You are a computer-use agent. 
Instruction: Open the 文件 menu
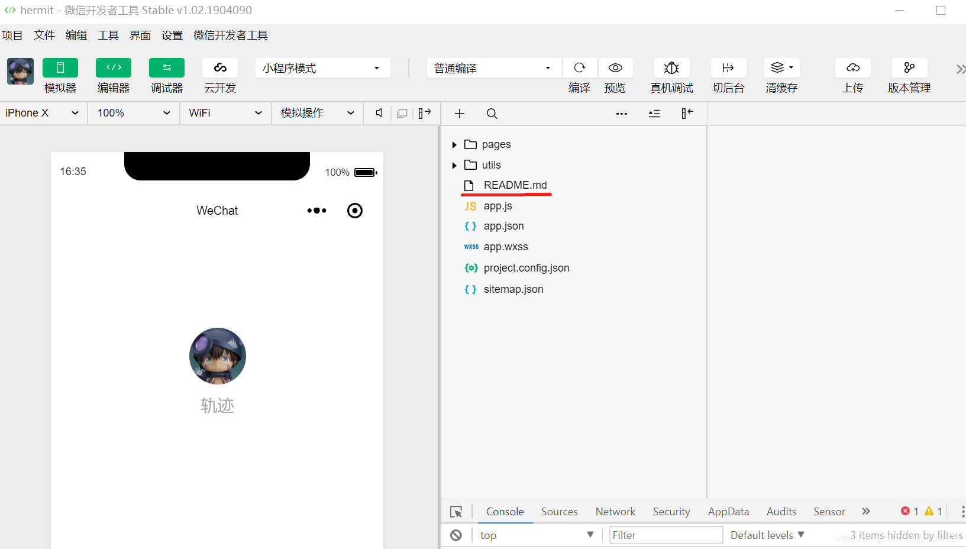coord(44,35)
